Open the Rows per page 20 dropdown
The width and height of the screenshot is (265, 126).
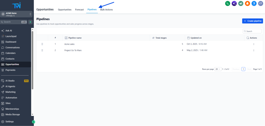coord(218,69)
